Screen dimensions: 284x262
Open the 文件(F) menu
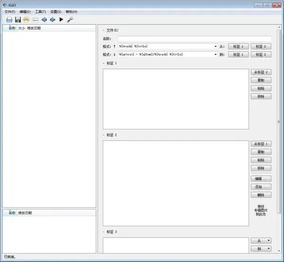[10, 12]
